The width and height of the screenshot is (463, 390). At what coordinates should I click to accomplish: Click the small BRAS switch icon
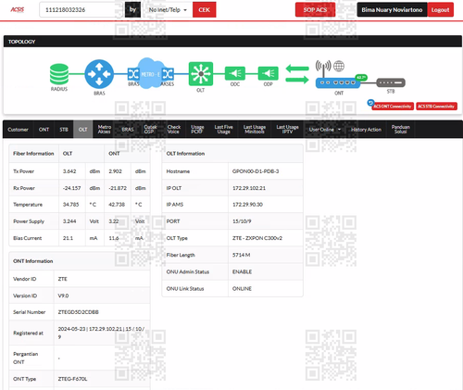pyautogui.click(x=133, y=74)
